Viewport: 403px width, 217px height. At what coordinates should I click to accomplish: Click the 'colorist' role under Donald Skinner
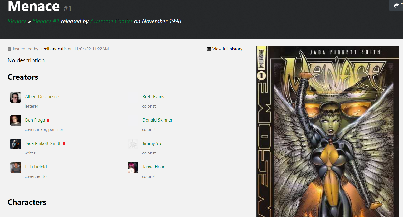pos(149,130)
